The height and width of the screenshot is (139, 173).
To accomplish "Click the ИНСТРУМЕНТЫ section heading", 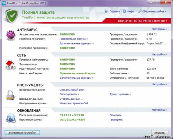I will coord(30,85).
